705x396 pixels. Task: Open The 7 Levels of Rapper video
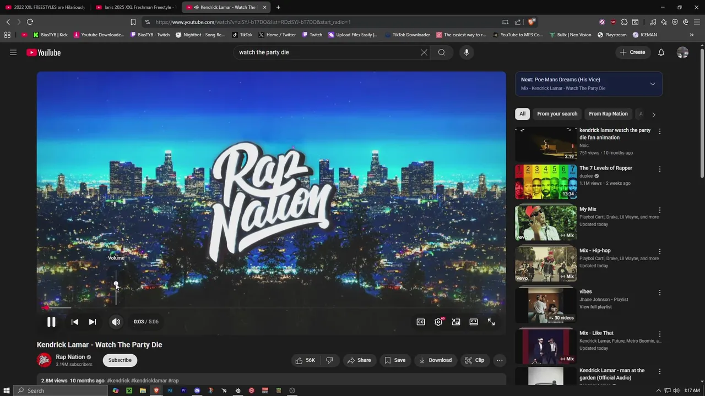(606, 168)
